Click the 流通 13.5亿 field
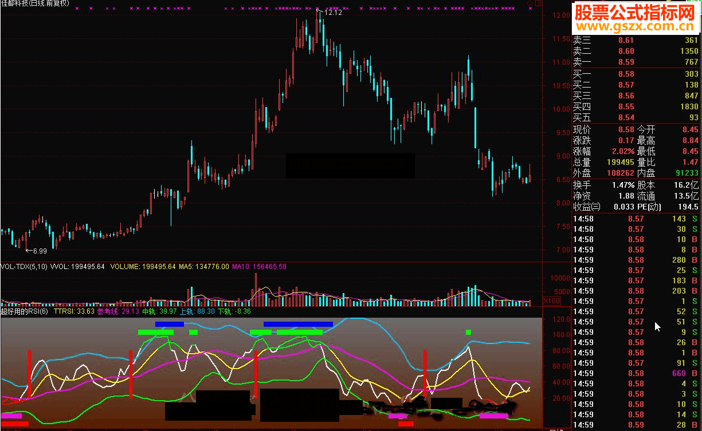This screenshot has height=431, width=702. [669, 196]
